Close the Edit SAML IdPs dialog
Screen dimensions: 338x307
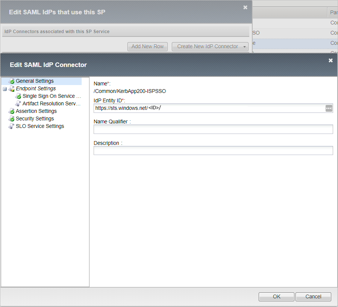pos(245,8)
